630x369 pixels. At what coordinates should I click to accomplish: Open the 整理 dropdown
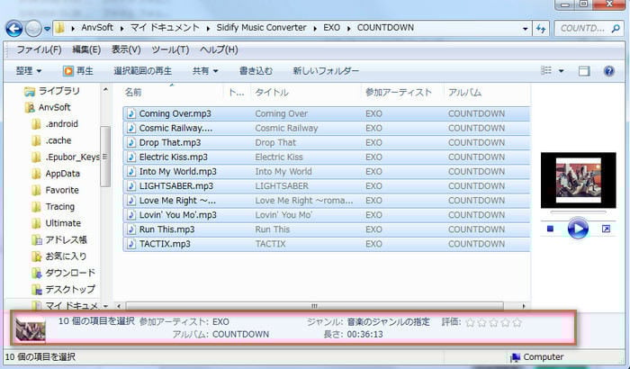point(29,71)
